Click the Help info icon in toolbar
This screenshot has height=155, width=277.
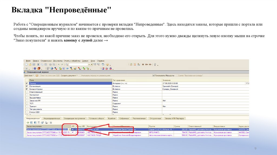click(107, 65)
